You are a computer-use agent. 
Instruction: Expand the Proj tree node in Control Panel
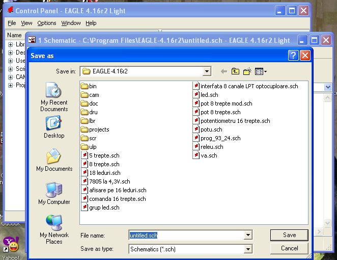tap(10, 85)
